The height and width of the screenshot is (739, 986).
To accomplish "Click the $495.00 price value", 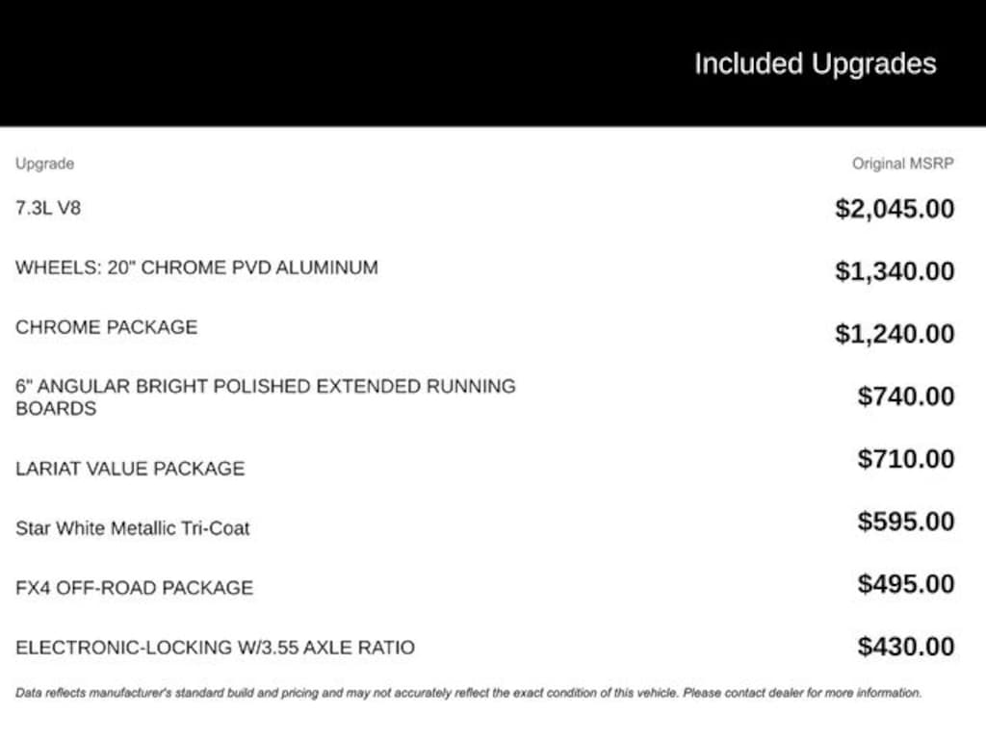I will point(906,584).
